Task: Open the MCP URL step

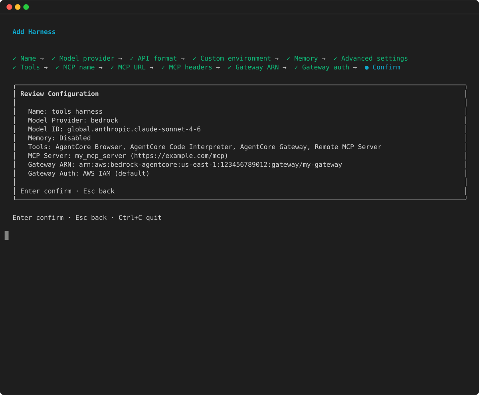Action: [128, 67]
